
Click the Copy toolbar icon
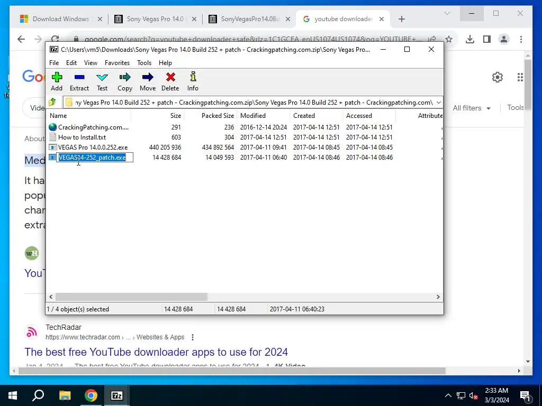[125, 77]
